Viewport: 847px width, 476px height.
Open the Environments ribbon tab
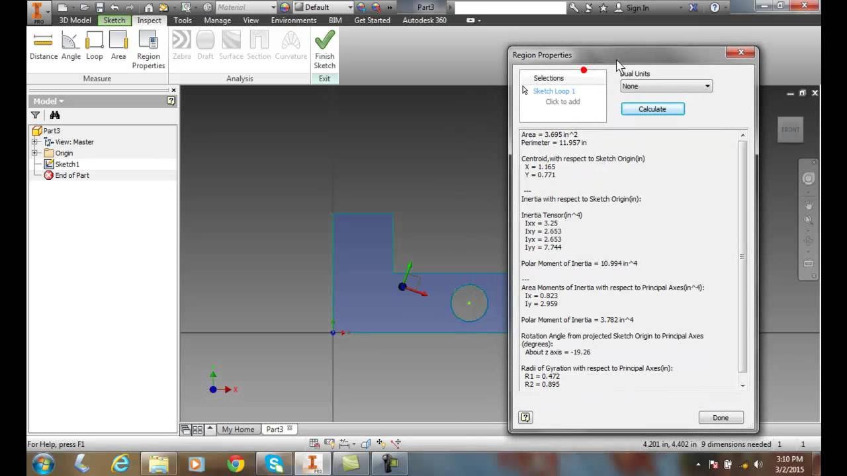coord(293,20)
